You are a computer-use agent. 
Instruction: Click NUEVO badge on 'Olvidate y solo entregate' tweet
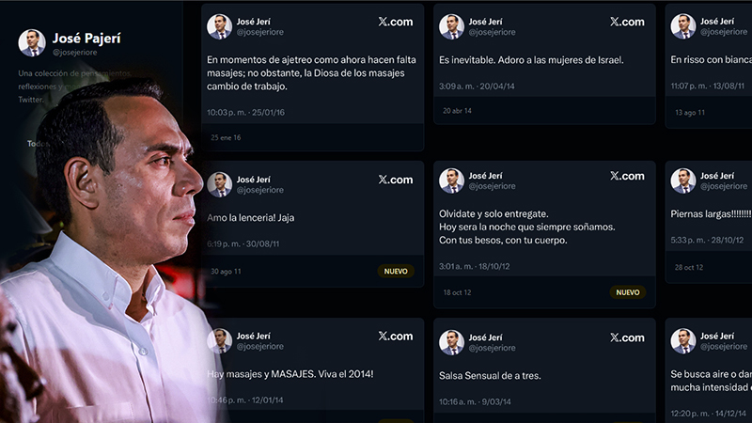(627, 291)
